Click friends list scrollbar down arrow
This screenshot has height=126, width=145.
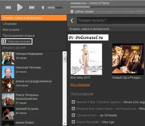pyautogui.click(x=65, y=123)
